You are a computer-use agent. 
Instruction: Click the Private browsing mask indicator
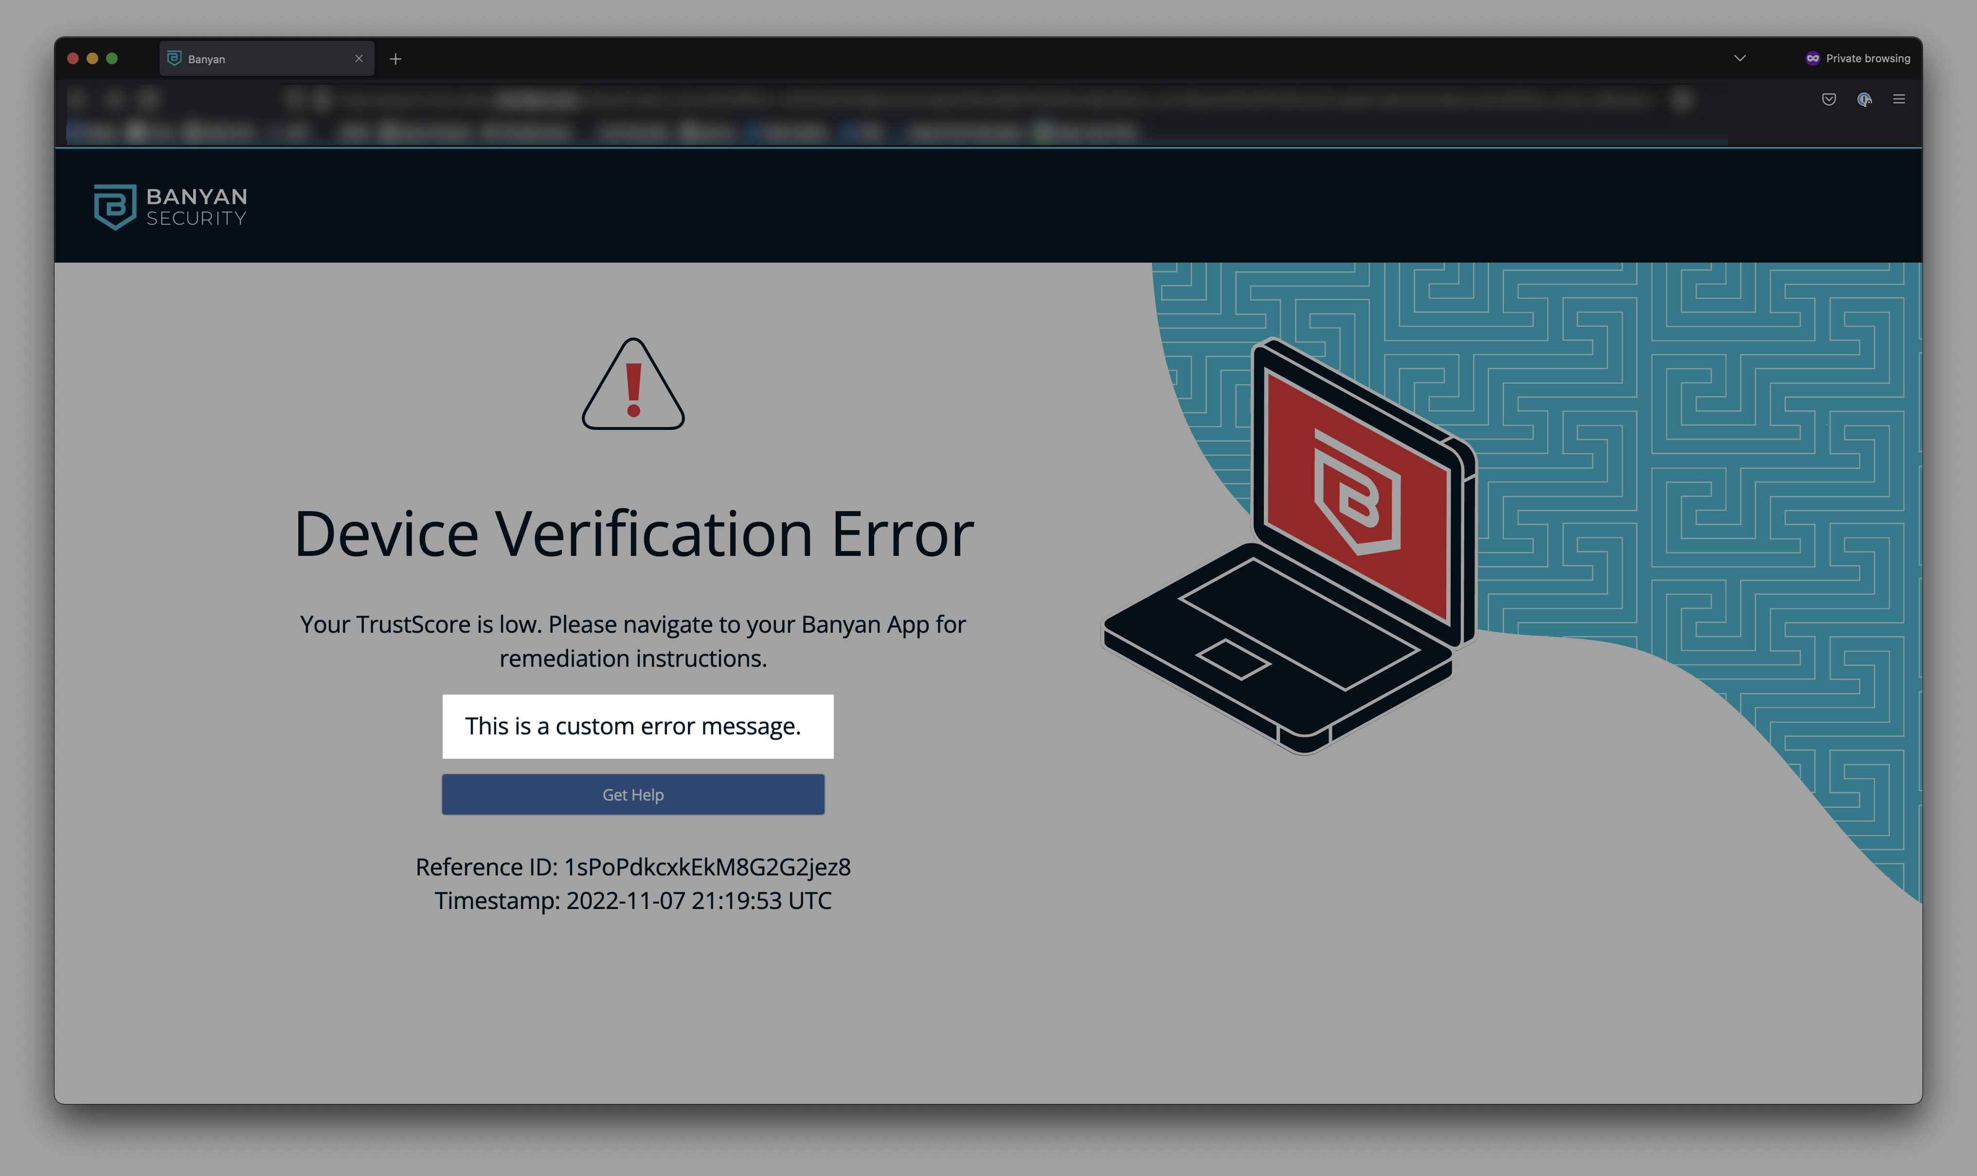[1812, 59]
